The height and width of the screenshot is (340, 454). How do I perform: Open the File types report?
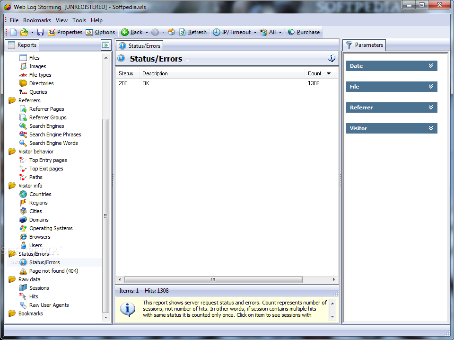point(40,75)
